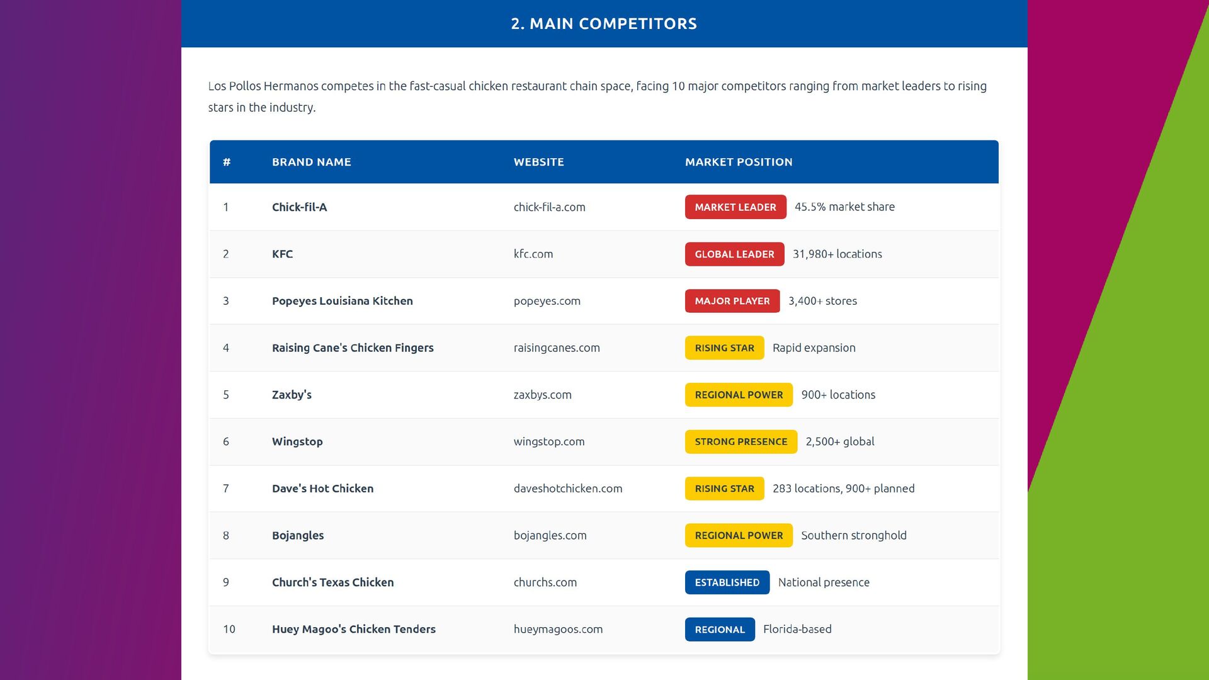The width and height of the screenshot is (1209, 680).
Task: Click raisingcanes.com in the Website column
Action: pos(557,348)
